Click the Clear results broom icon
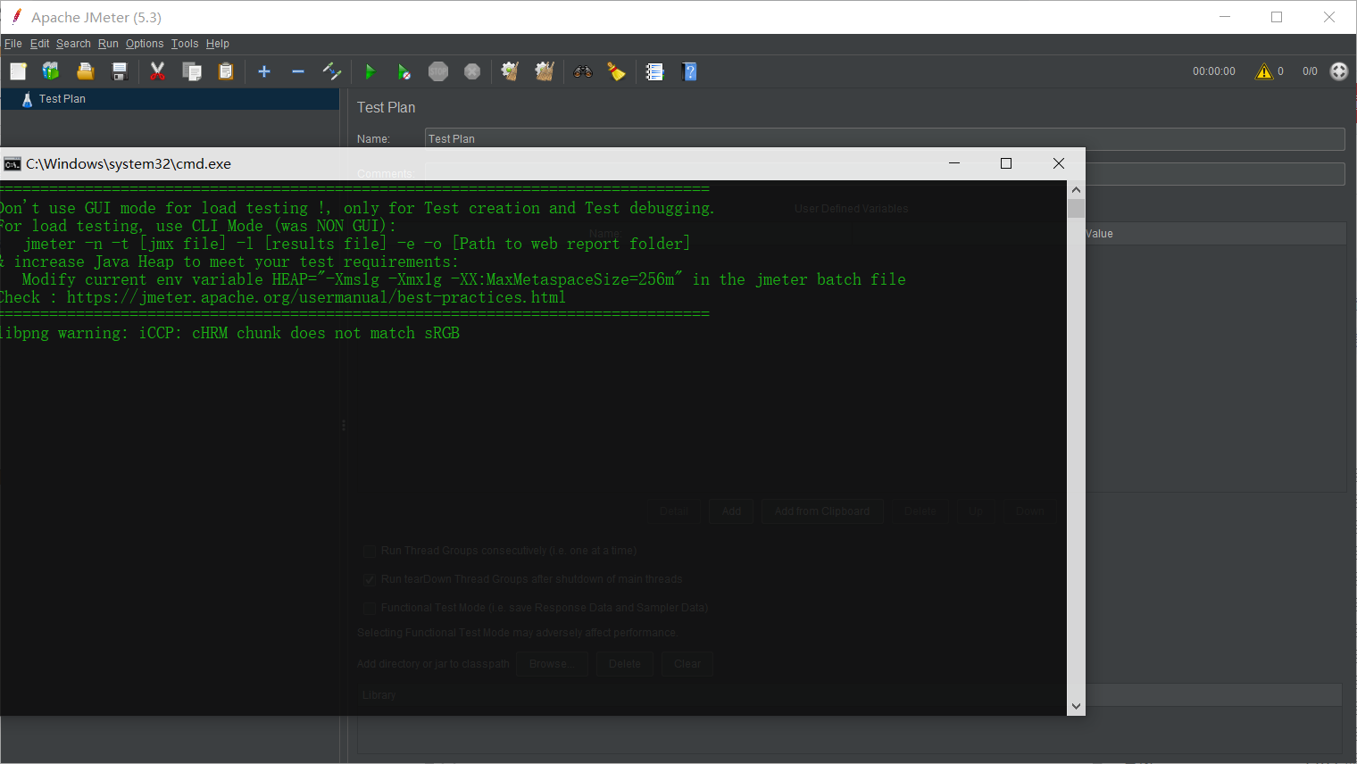 click(510, 71)
